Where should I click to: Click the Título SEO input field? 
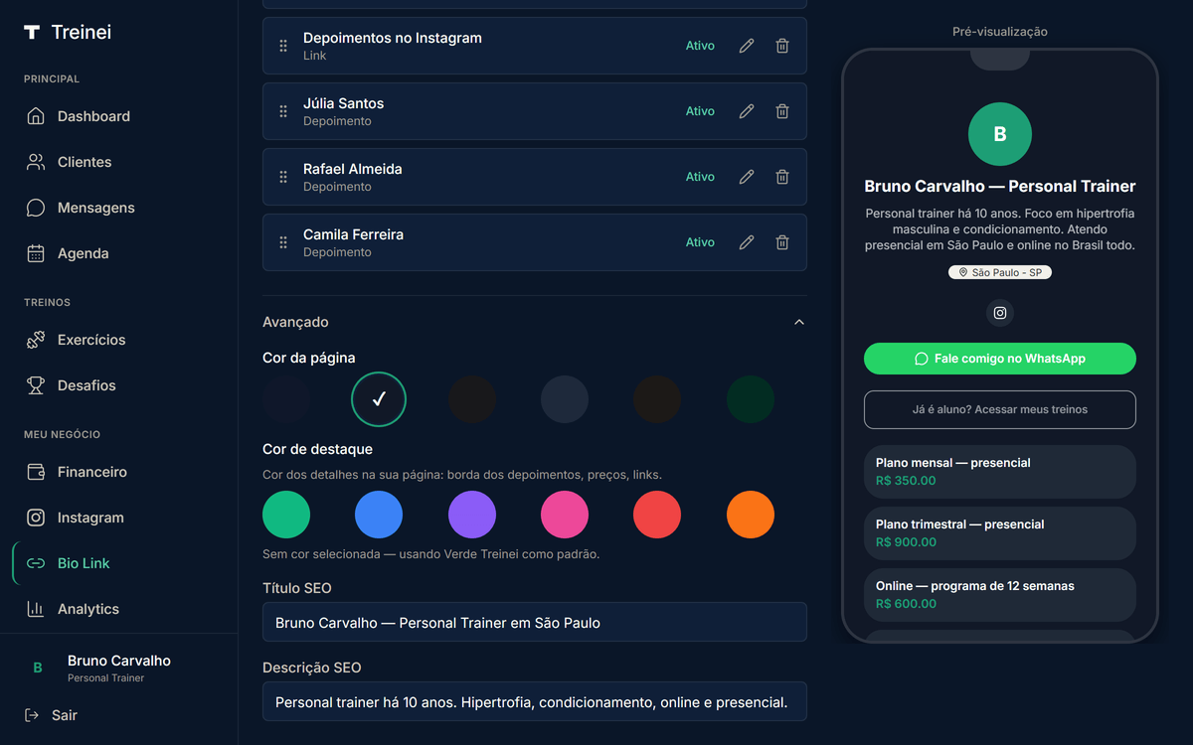(535, 622)
